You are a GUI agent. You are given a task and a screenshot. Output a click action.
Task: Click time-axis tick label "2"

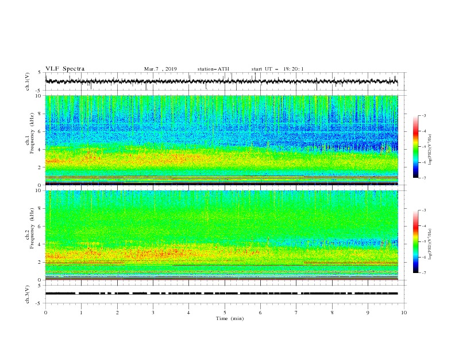[x=117, y=313]
